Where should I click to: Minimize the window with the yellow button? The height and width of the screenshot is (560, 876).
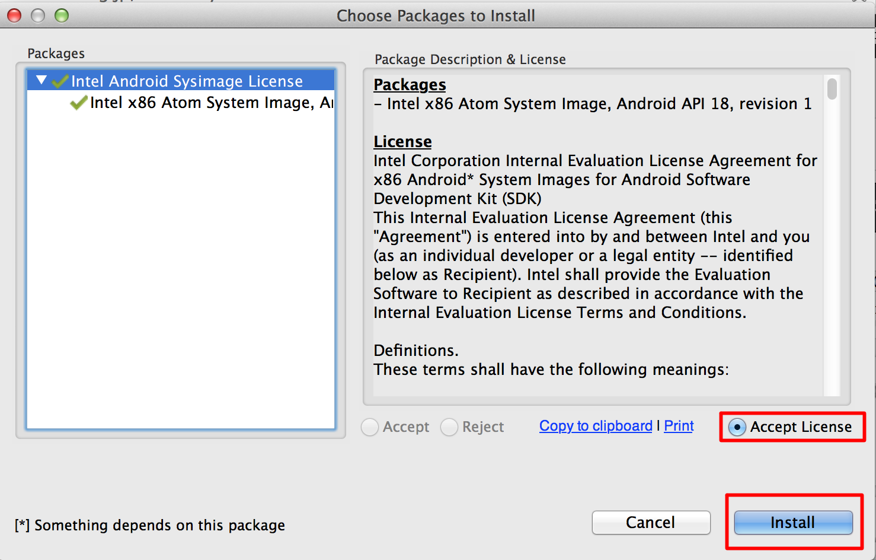coord(38,16)
